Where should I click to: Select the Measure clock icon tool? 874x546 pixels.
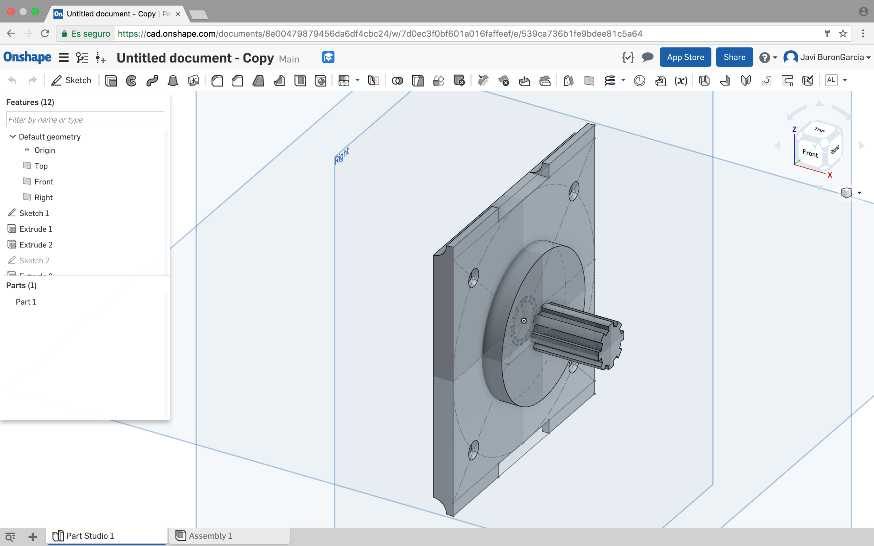tap(639, 80)
